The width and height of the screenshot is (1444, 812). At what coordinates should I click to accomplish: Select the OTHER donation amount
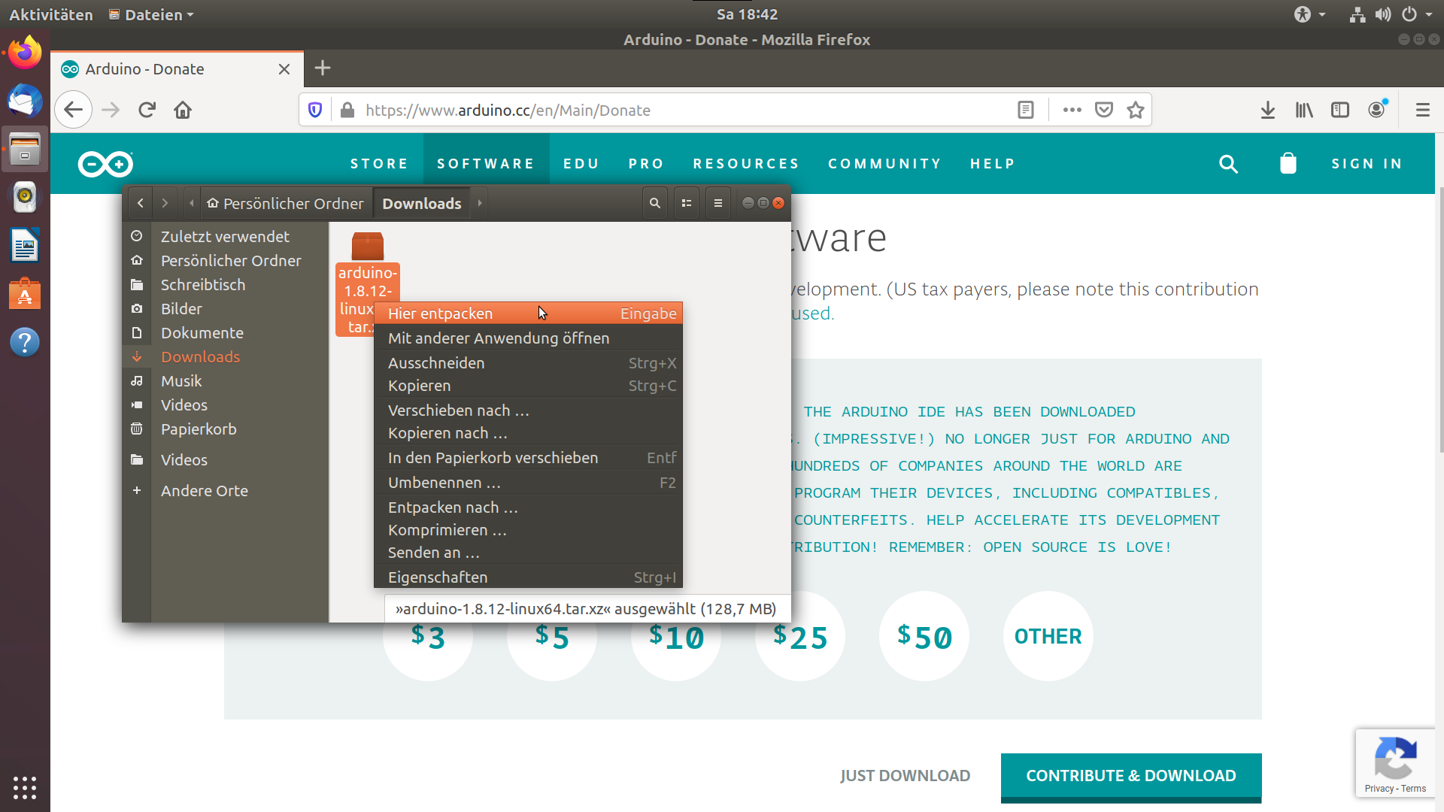[1048, 636]
